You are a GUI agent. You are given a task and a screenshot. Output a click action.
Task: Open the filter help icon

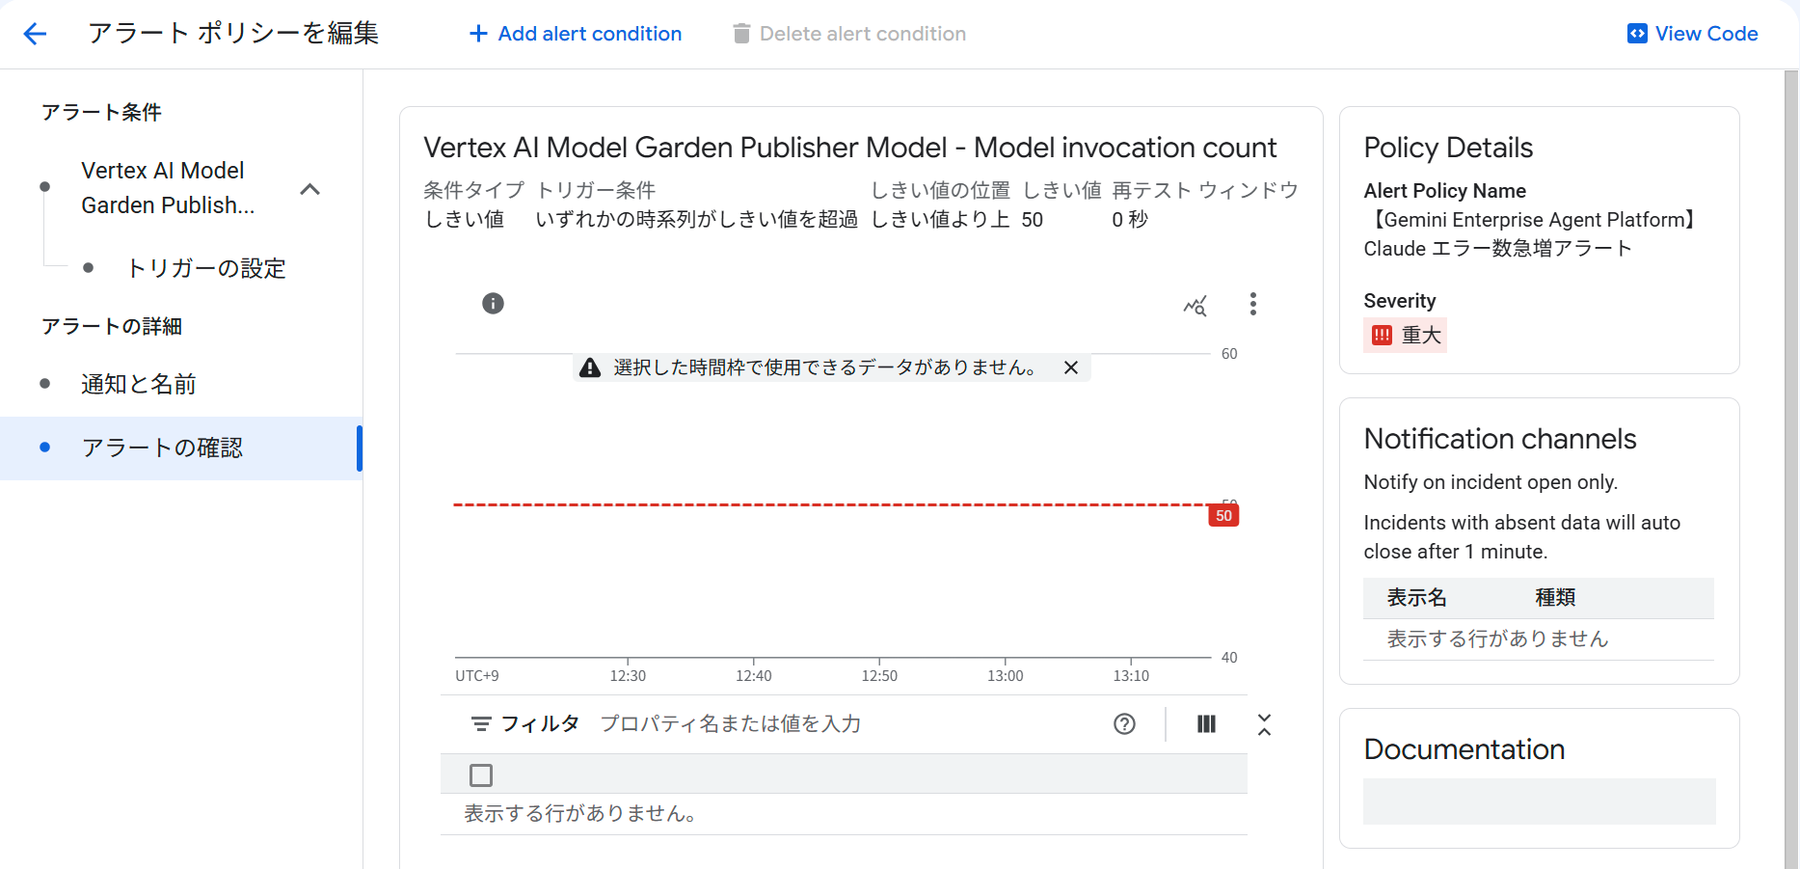(1124, 724)
